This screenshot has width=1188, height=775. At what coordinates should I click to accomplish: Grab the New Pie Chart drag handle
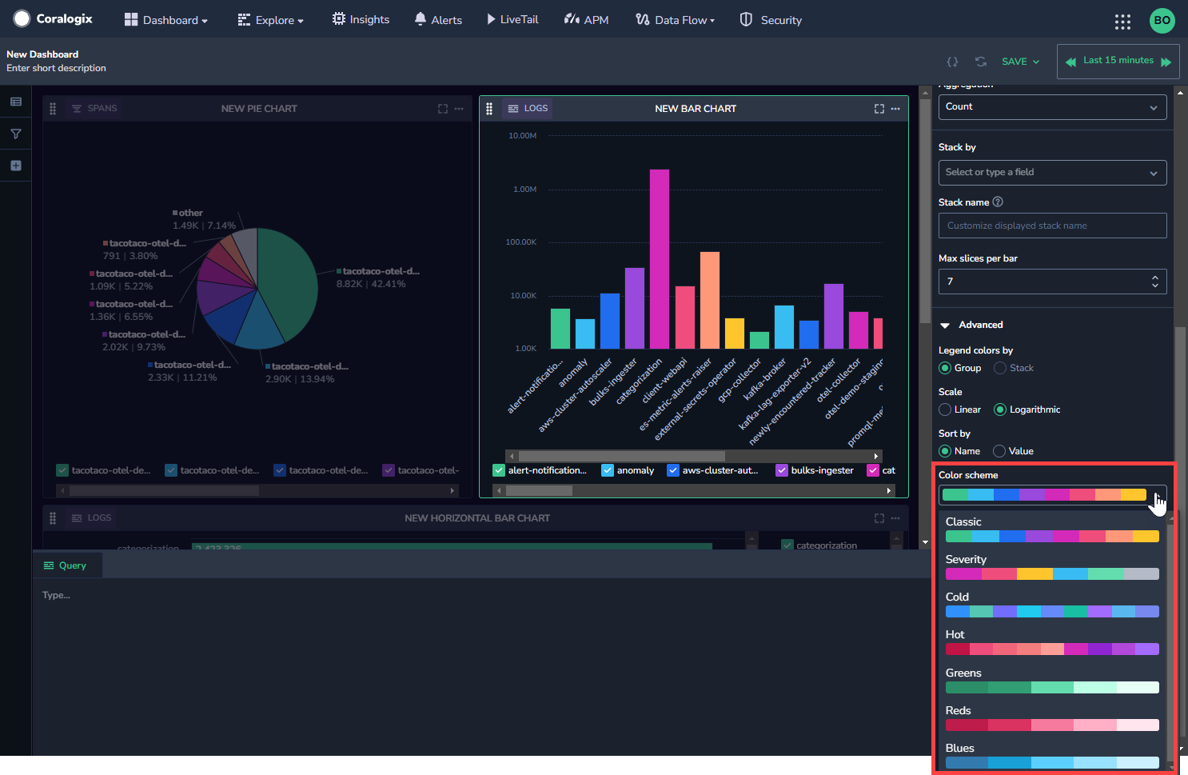point(53,109)
